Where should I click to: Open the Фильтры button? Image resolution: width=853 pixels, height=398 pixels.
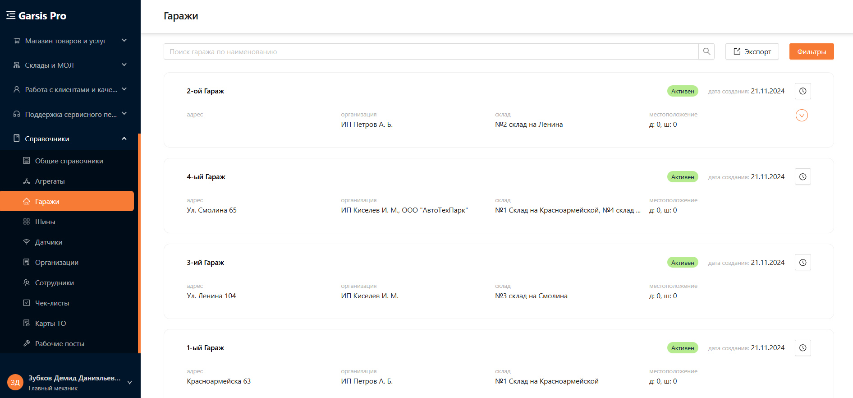[x=812, y=51]
